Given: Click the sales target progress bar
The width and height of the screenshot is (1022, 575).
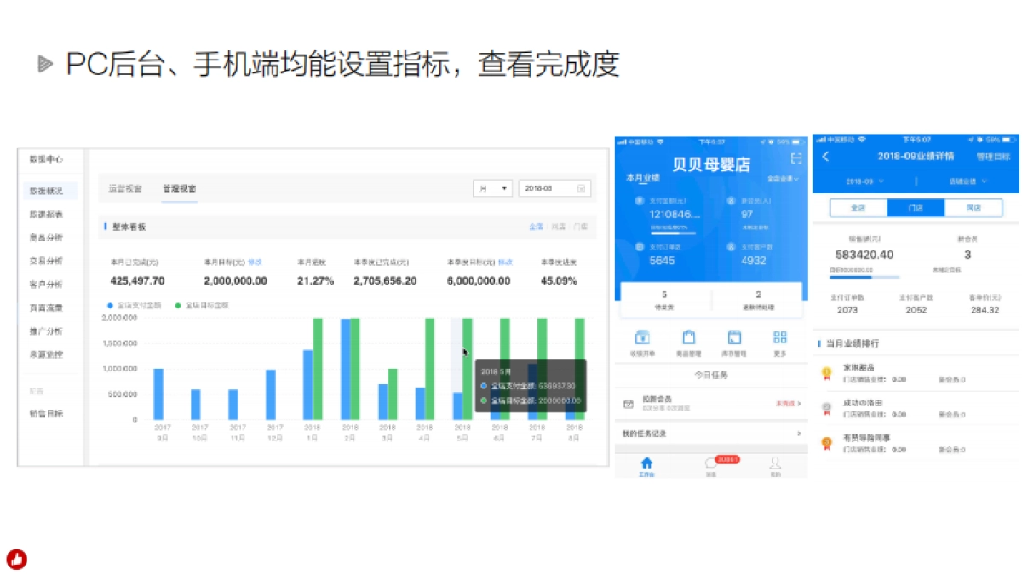Looking at the screenshot, I should 864,278.
